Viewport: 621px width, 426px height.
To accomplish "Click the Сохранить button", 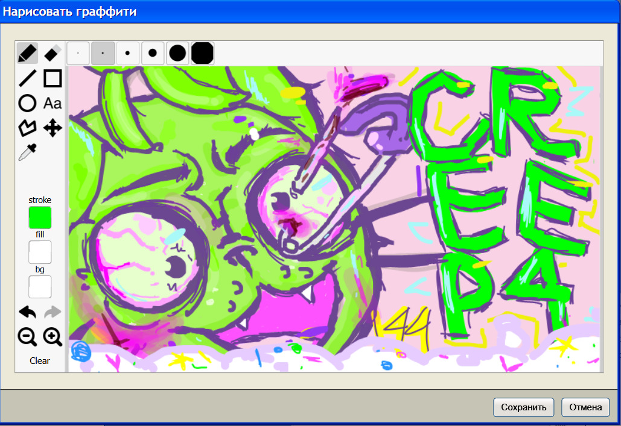I will pyautogui.click(x=524, y=407).
